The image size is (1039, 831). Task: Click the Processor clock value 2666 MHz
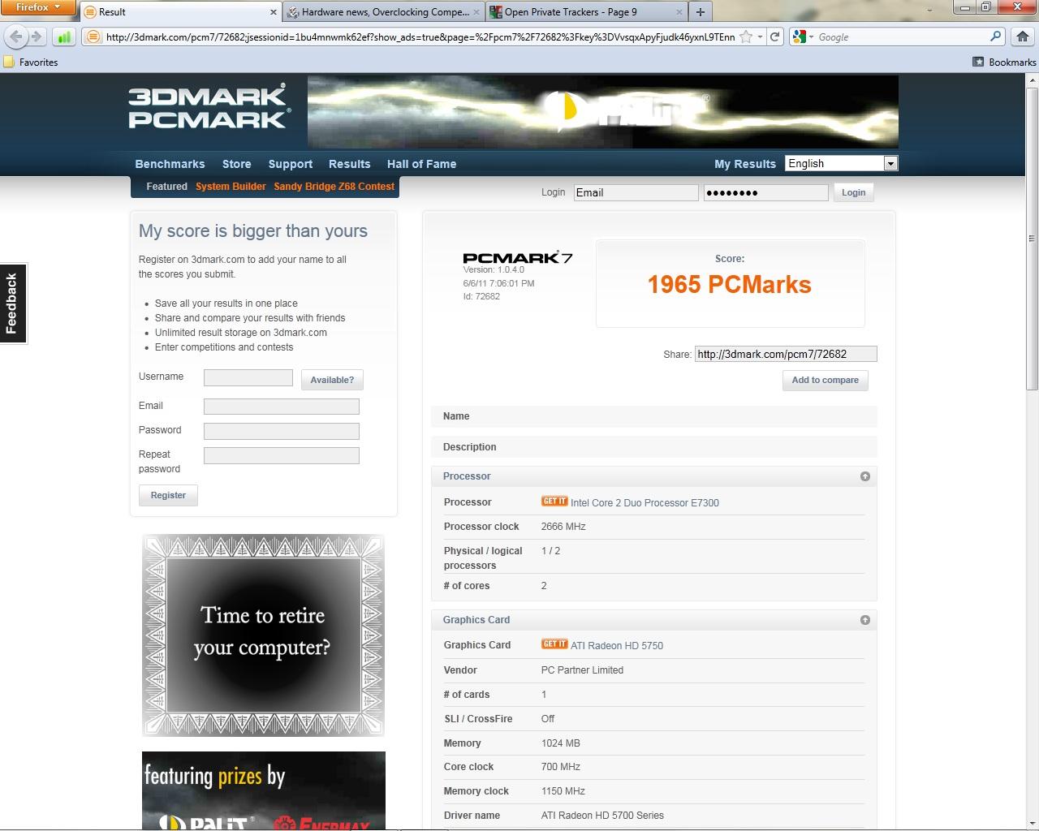pyautogui.click(x=563, y=527)
